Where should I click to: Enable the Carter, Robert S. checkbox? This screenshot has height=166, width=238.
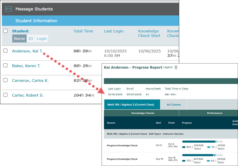point(5,95)
